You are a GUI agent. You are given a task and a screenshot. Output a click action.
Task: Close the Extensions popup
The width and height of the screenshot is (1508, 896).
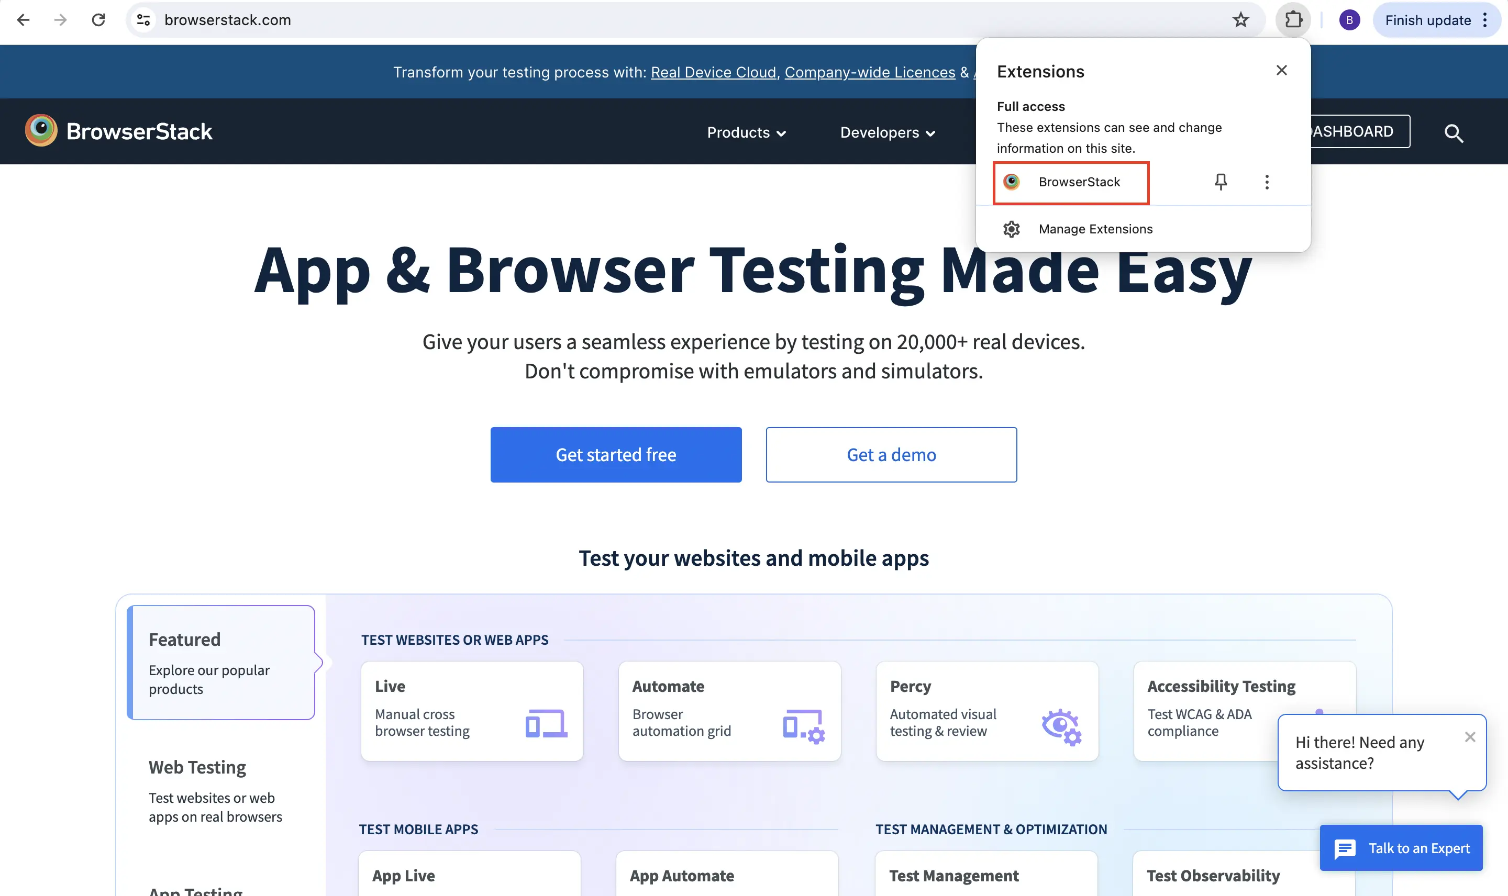pos(1281,71)
